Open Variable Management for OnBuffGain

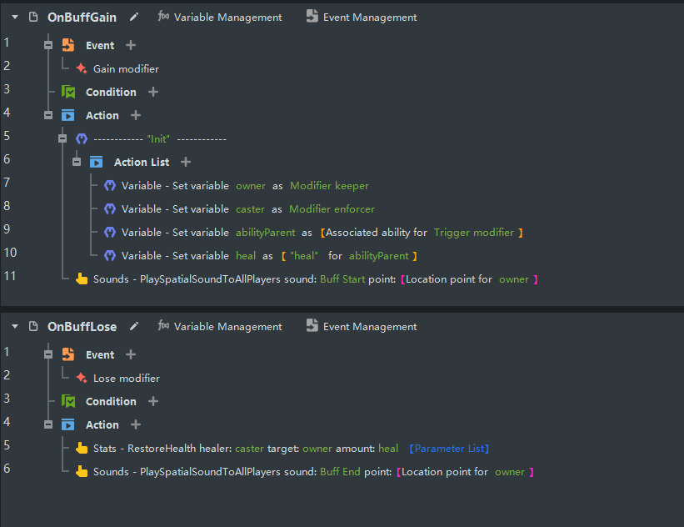coord(220,17)
